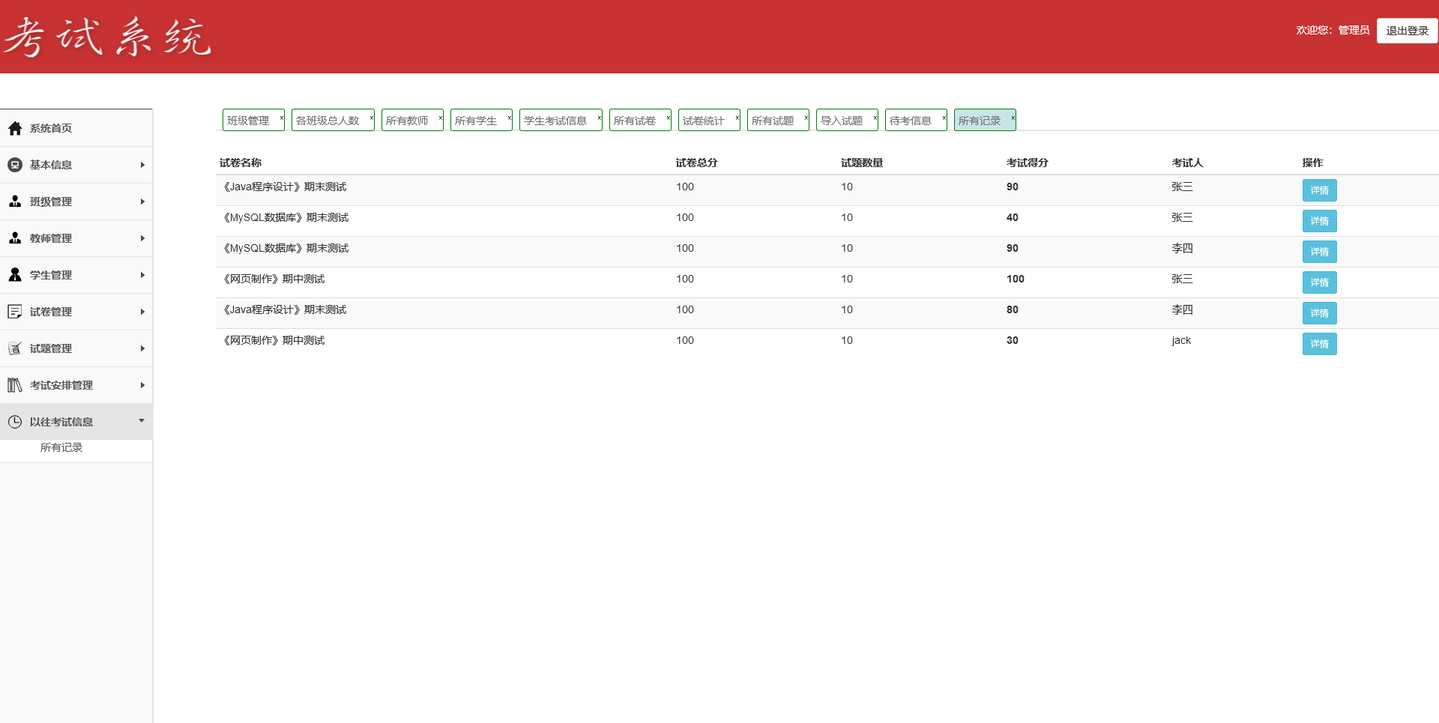Expand the 教师管理 sidebar arrow
Screen dimensions: 1439x723
pos(142,238)
